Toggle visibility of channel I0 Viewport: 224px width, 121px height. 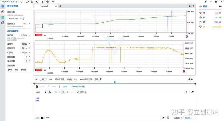(x=200, y=13)
